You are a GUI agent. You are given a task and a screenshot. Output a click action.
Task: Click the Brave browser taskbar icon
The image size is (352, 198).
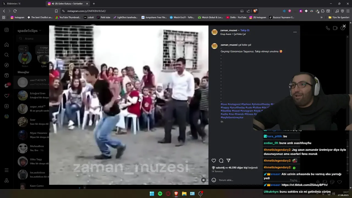[176, 194]
